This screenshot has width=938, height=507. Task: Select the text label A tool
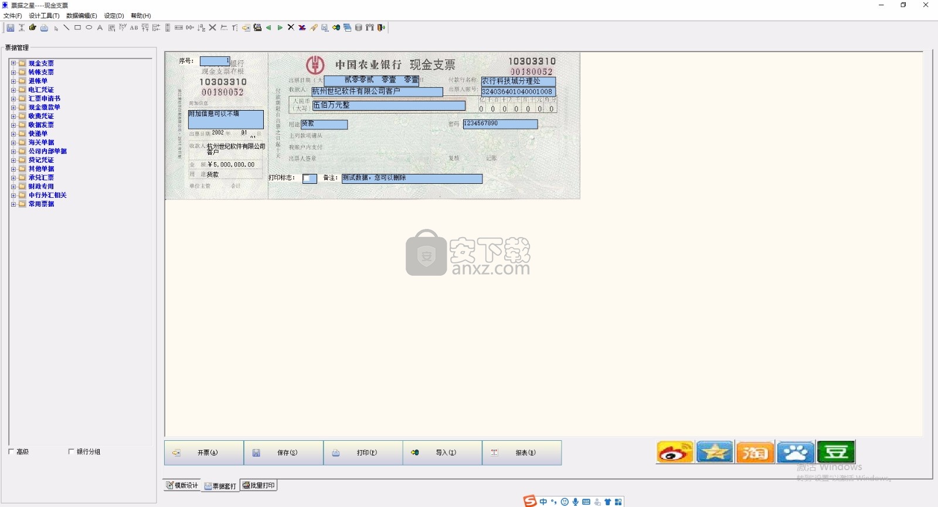(x=100, y=28)
